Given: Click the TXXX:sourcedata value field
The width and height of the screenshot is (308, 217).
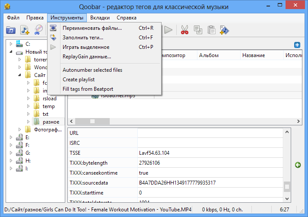Looking at the screenshot, I should tap(210, 182).
